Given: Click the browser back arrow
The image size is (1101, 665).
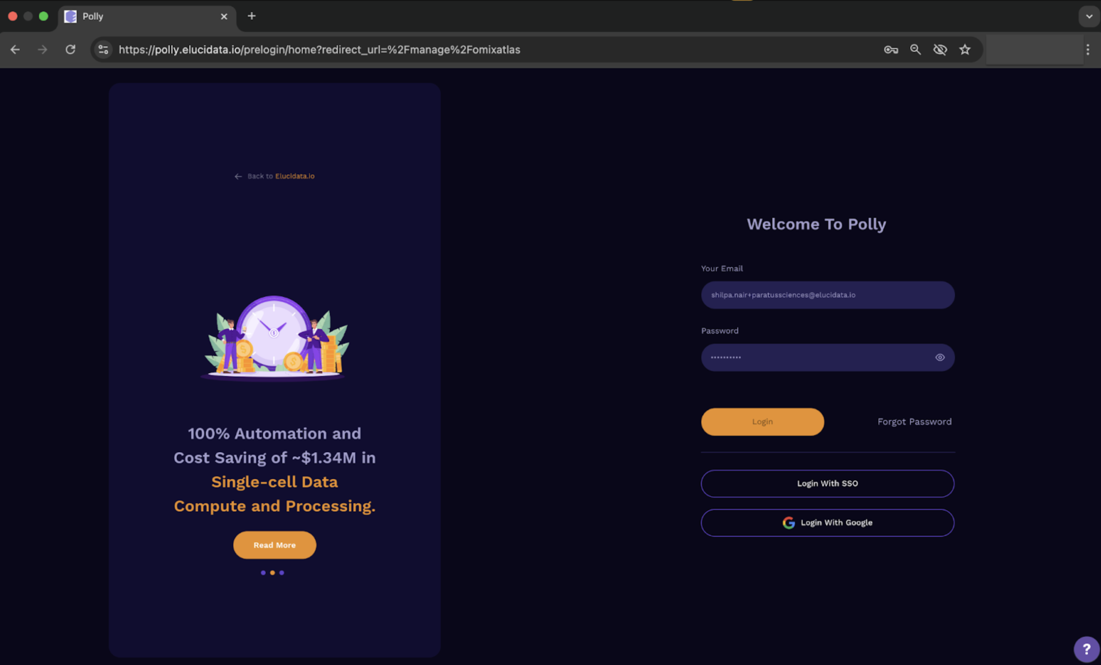Looking at the screenshot, I should coord(15,50).
